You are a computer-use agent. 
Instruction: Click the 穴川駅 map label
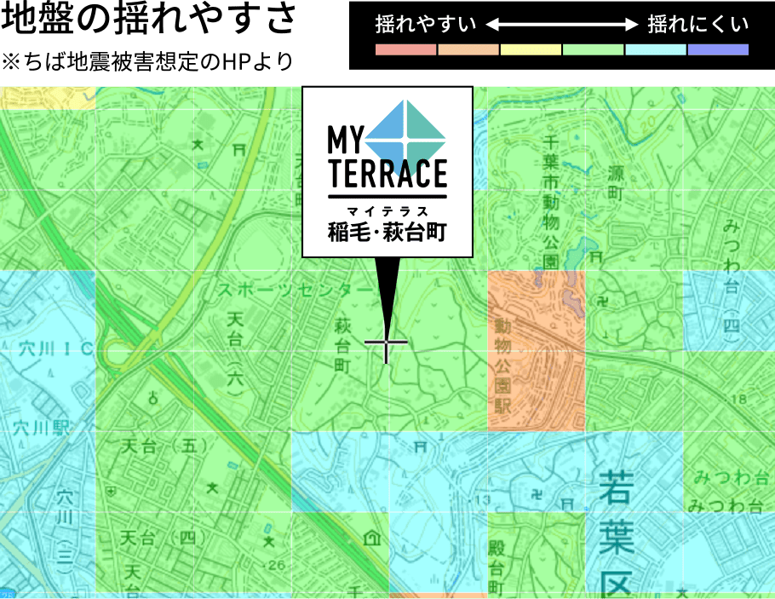[42, 428]
